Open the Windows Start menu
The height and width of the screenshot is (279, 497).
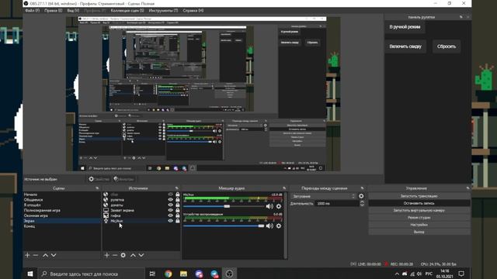[x=30, y=274]
